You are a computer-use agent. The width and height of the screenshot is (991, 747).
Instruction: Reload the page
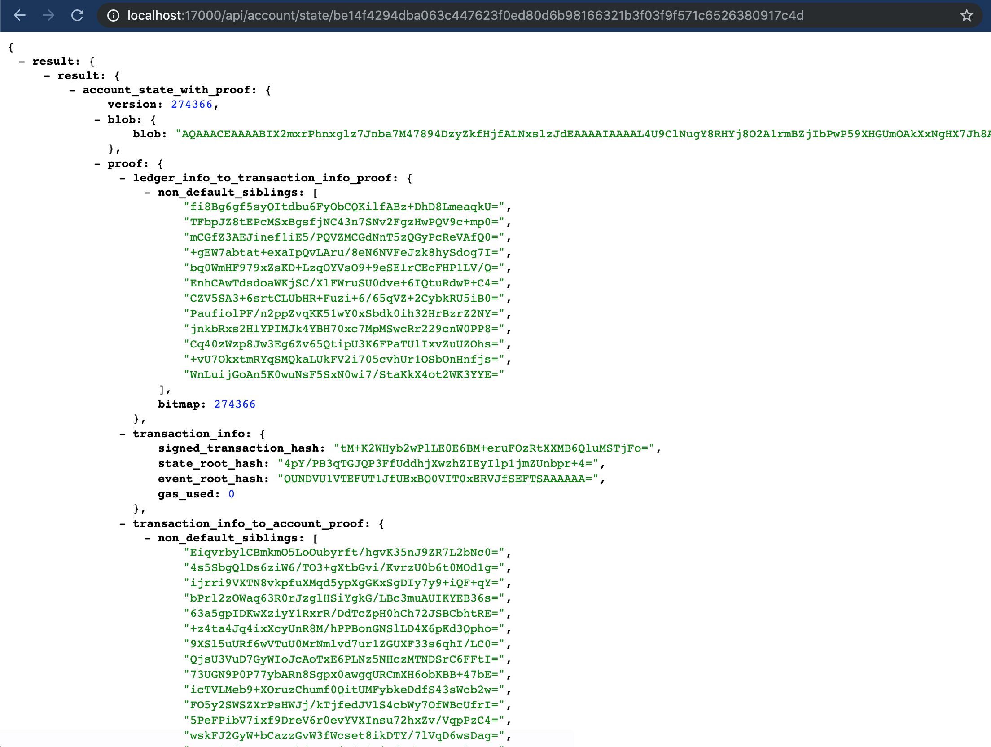[77, 16]
